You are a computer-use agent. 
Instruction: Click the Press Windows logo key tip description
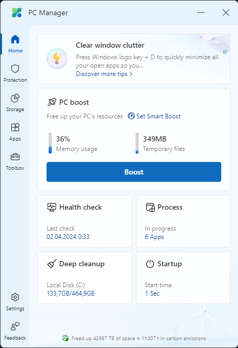pyautogui.click(x=147, y=61)
